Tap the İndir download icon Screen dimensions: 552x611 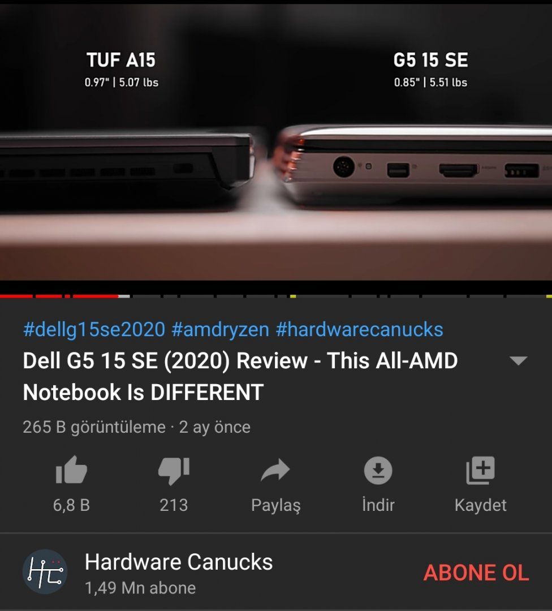point(378,470)
